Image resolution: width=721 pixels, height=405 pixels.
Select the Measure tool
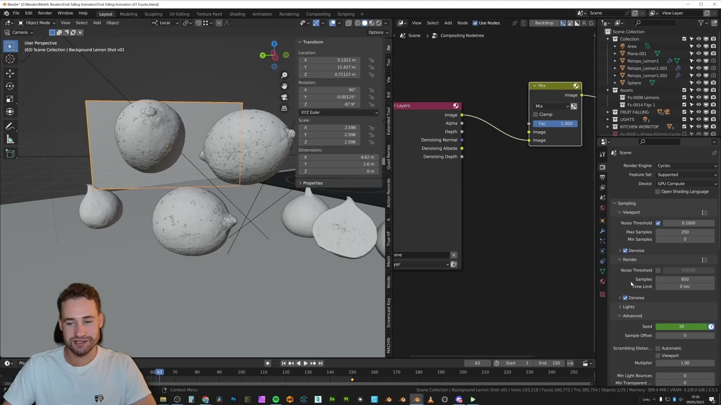10,139
